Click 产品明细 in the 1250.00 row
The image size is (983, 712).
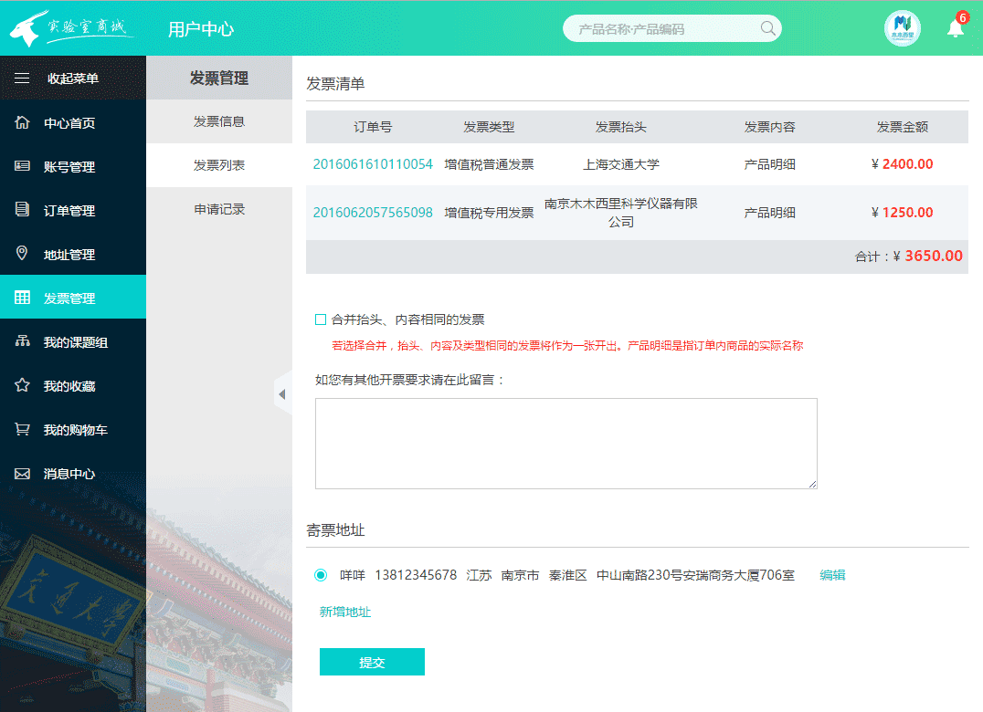(769, 213)
